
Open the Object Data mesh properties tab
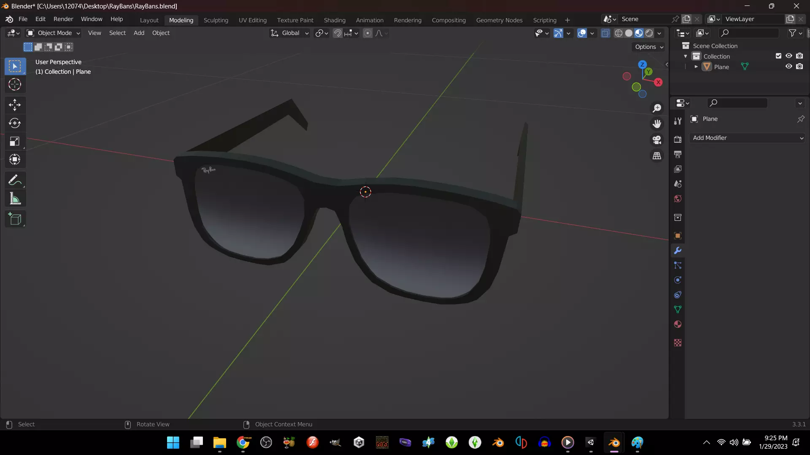[678, 309]
